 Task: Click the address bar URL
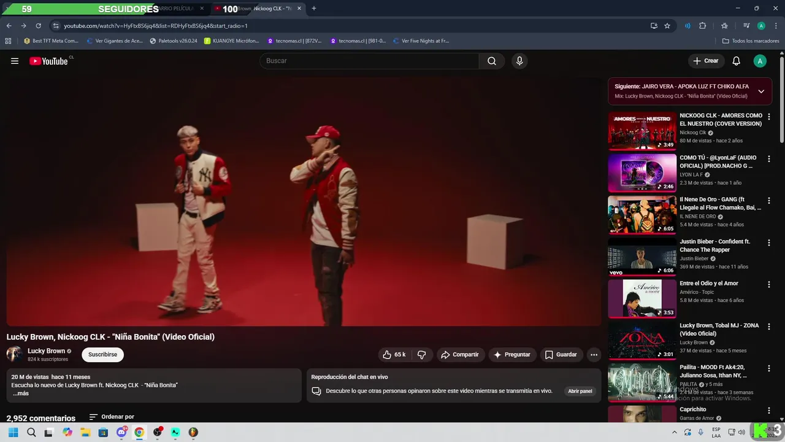pos(156,26)
